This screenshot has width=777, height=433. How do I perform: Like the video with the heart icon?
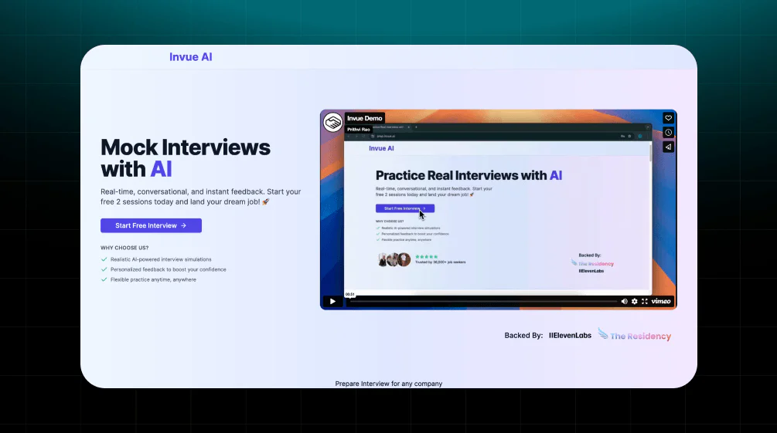point(669,118)
